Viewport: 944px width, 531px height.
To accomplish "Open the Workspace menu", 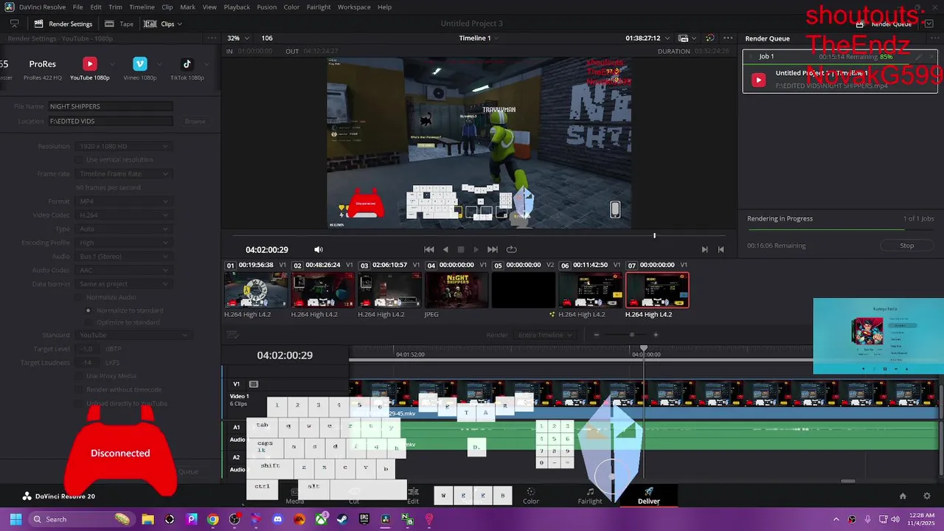I will [354, 7].
